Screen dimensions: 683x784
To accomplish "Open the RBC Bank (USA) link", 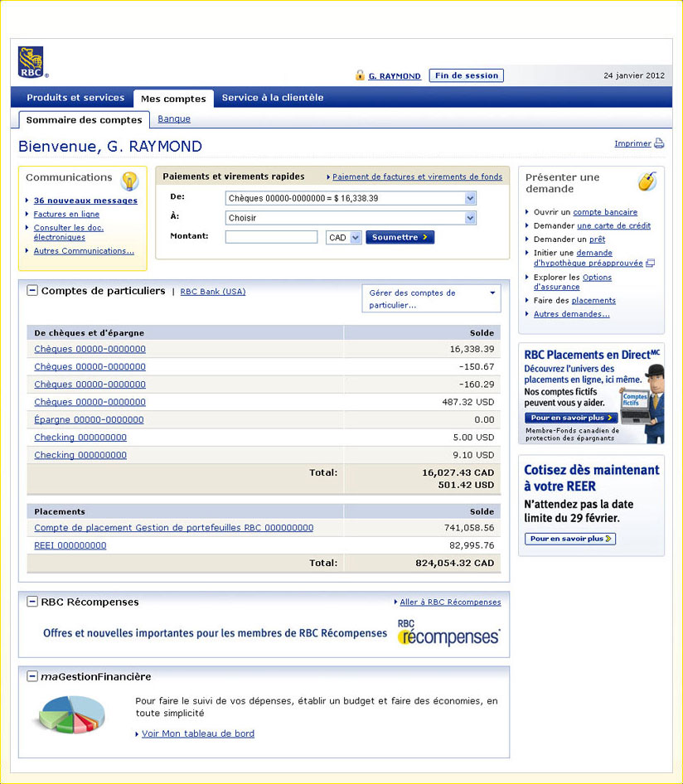I will click(213, 292).
